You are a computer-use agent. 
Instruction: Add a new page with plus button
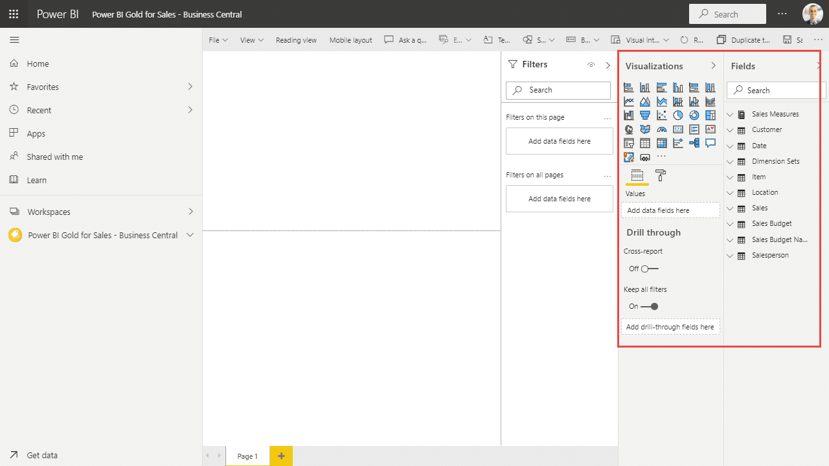[x=281, y=456]
